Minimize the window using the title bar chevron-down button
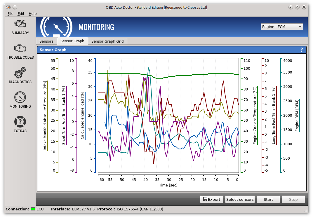This screenshot has width=313, height=218. pyautogui.click(x=291, y=7)
